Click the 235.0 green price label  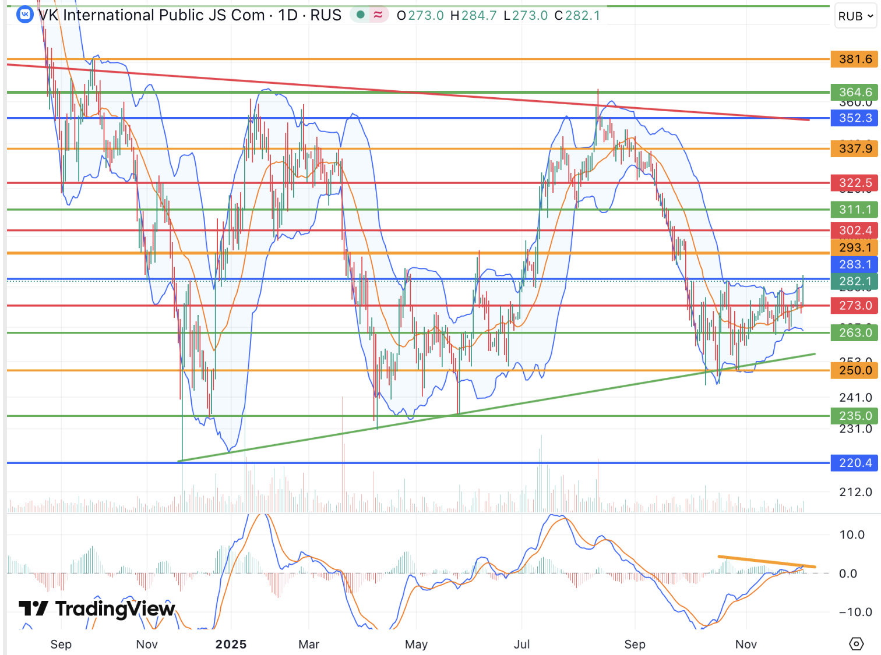(855, 416)
